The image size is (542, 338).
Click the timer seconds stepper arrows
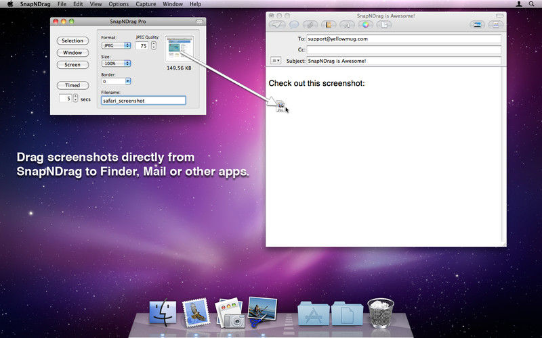pos(75,98)
